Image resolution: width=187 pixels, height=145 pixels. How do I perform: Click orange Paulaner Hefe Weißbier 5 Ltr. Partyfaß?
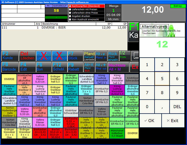click(x=25, y=90)
